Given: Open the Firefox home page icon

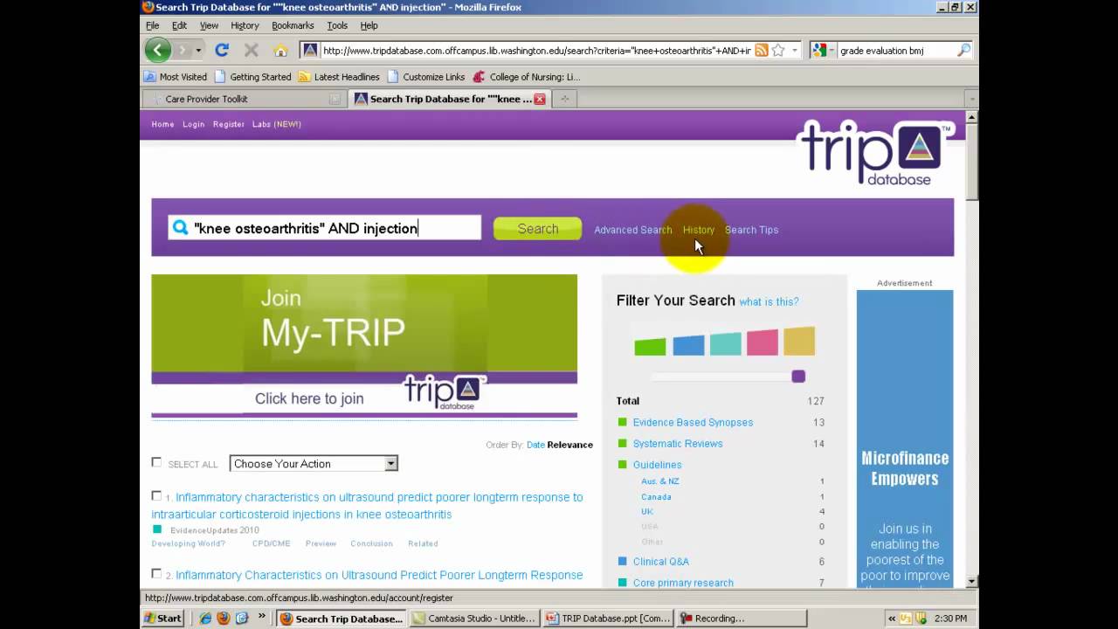Looking at the screenshot, I should click(280, 51).
